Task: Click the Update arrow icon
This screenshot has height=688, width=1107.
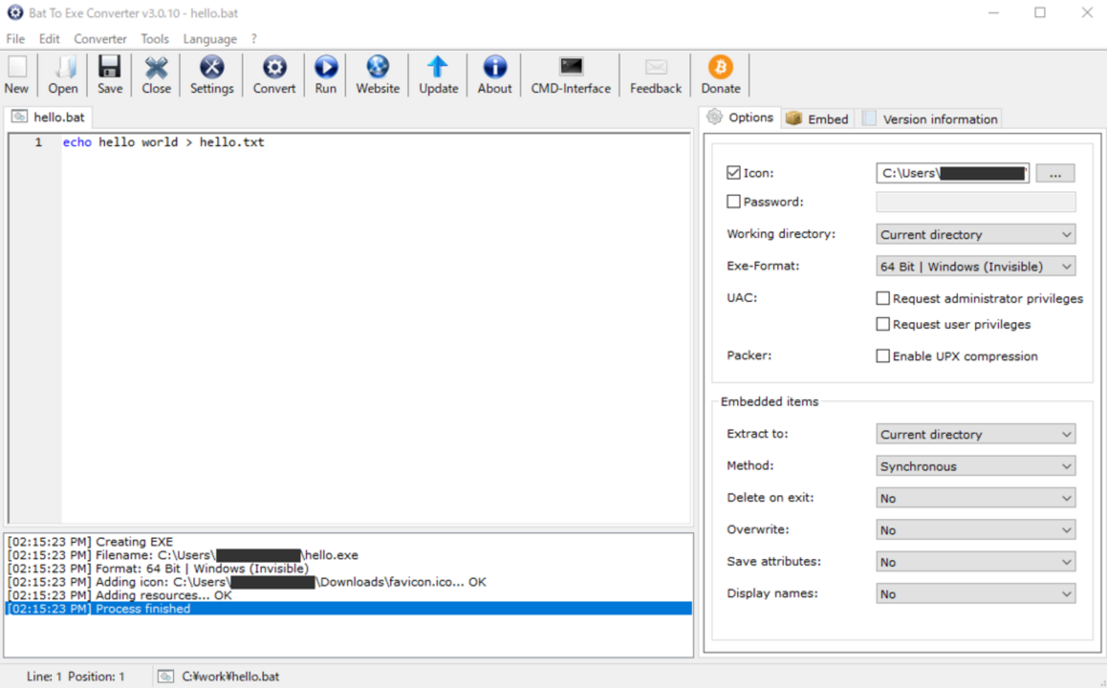Action: (438, 67)
